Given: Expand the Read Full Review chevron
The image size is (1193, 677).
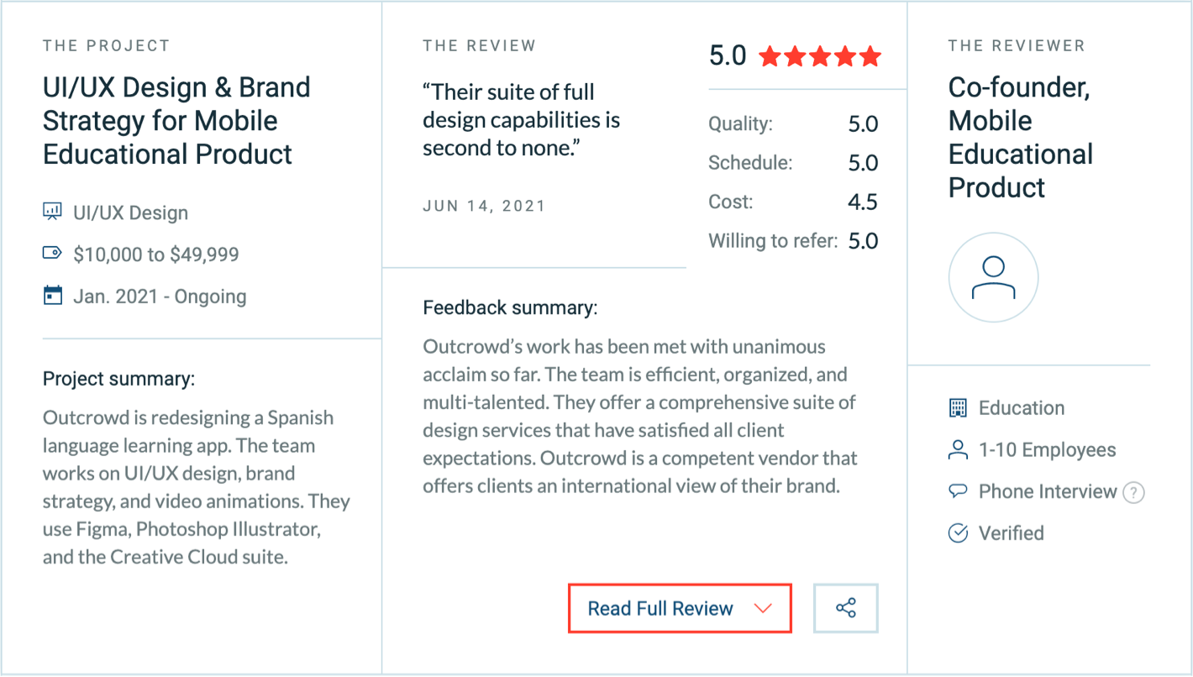Looking at the screenshot, I should point(762,607).
